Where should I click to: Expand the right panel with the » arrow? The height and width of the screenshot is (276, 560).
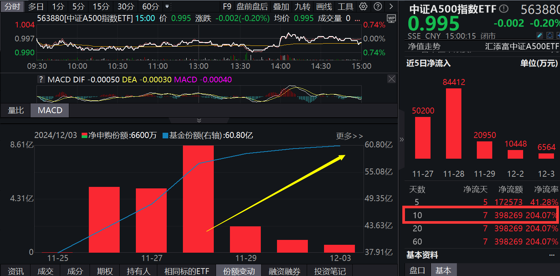[x=402, y=139]
